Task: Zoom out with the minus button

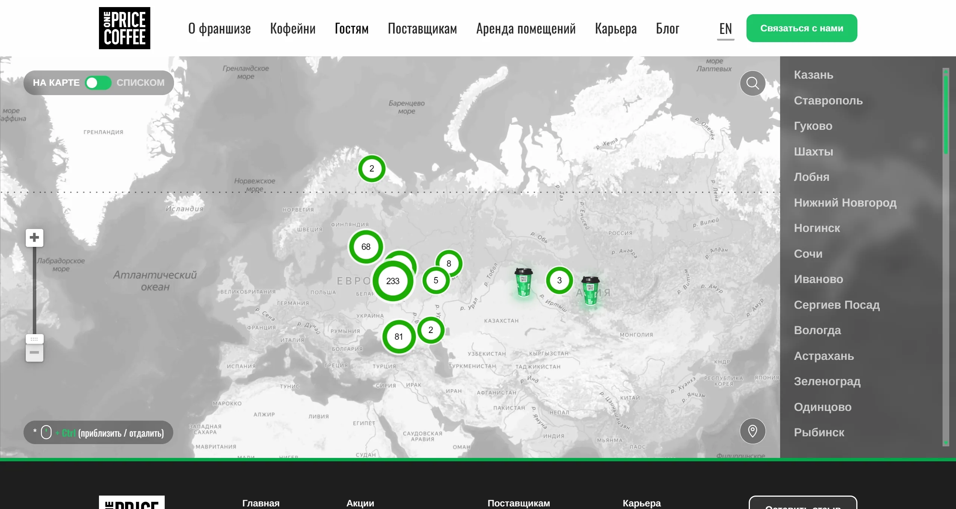Action: click(x=34, y=353)
